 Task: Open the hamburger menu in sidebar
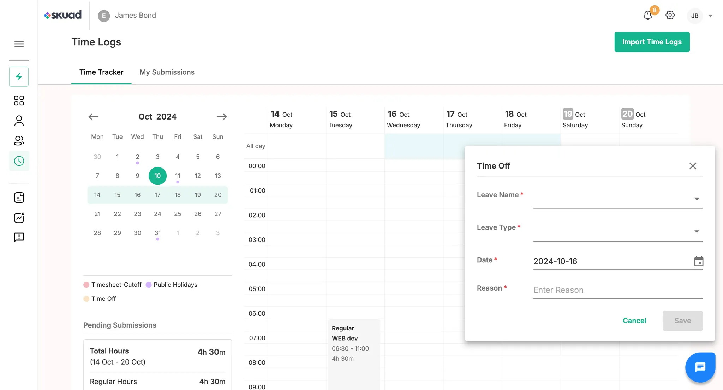point(19,44)
